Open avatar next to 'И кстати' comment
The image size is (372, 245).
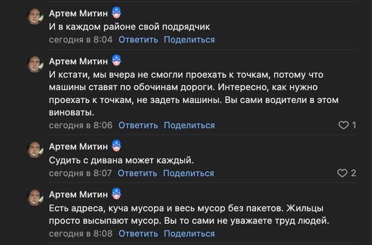(x=36, y=67)
